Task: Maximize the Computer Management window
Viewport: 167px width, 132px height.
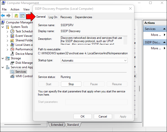Action: [150, 3]
